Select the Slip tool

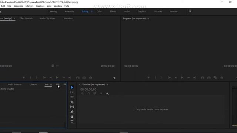pyautogui.click(x=72, y=107)
